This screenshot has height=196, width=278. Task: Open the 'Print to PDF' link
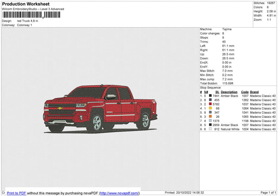click(x=17, y=193)
